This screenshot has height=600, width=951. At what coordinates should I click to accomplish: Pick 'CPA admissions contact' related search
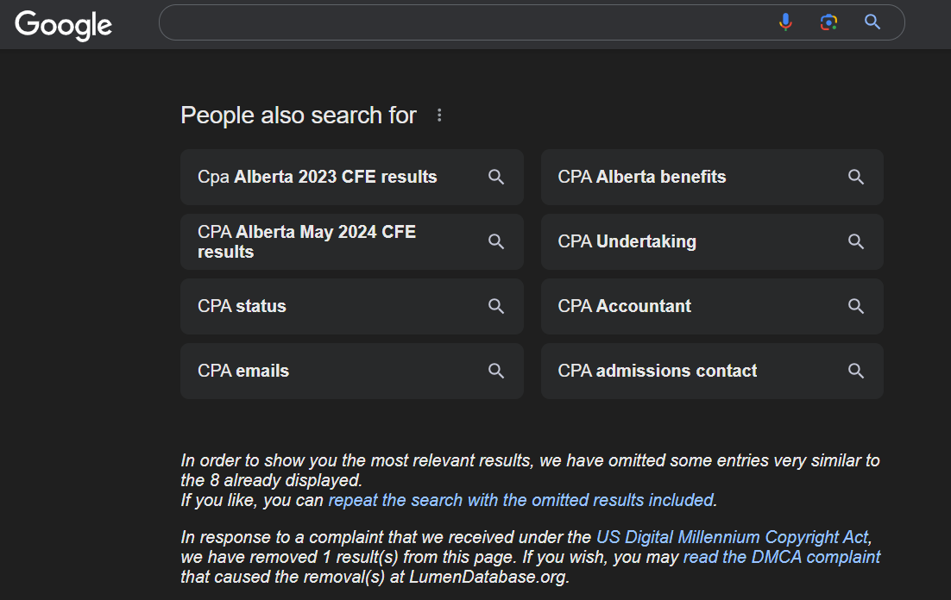pyautogui.click(x=712, y=371)
